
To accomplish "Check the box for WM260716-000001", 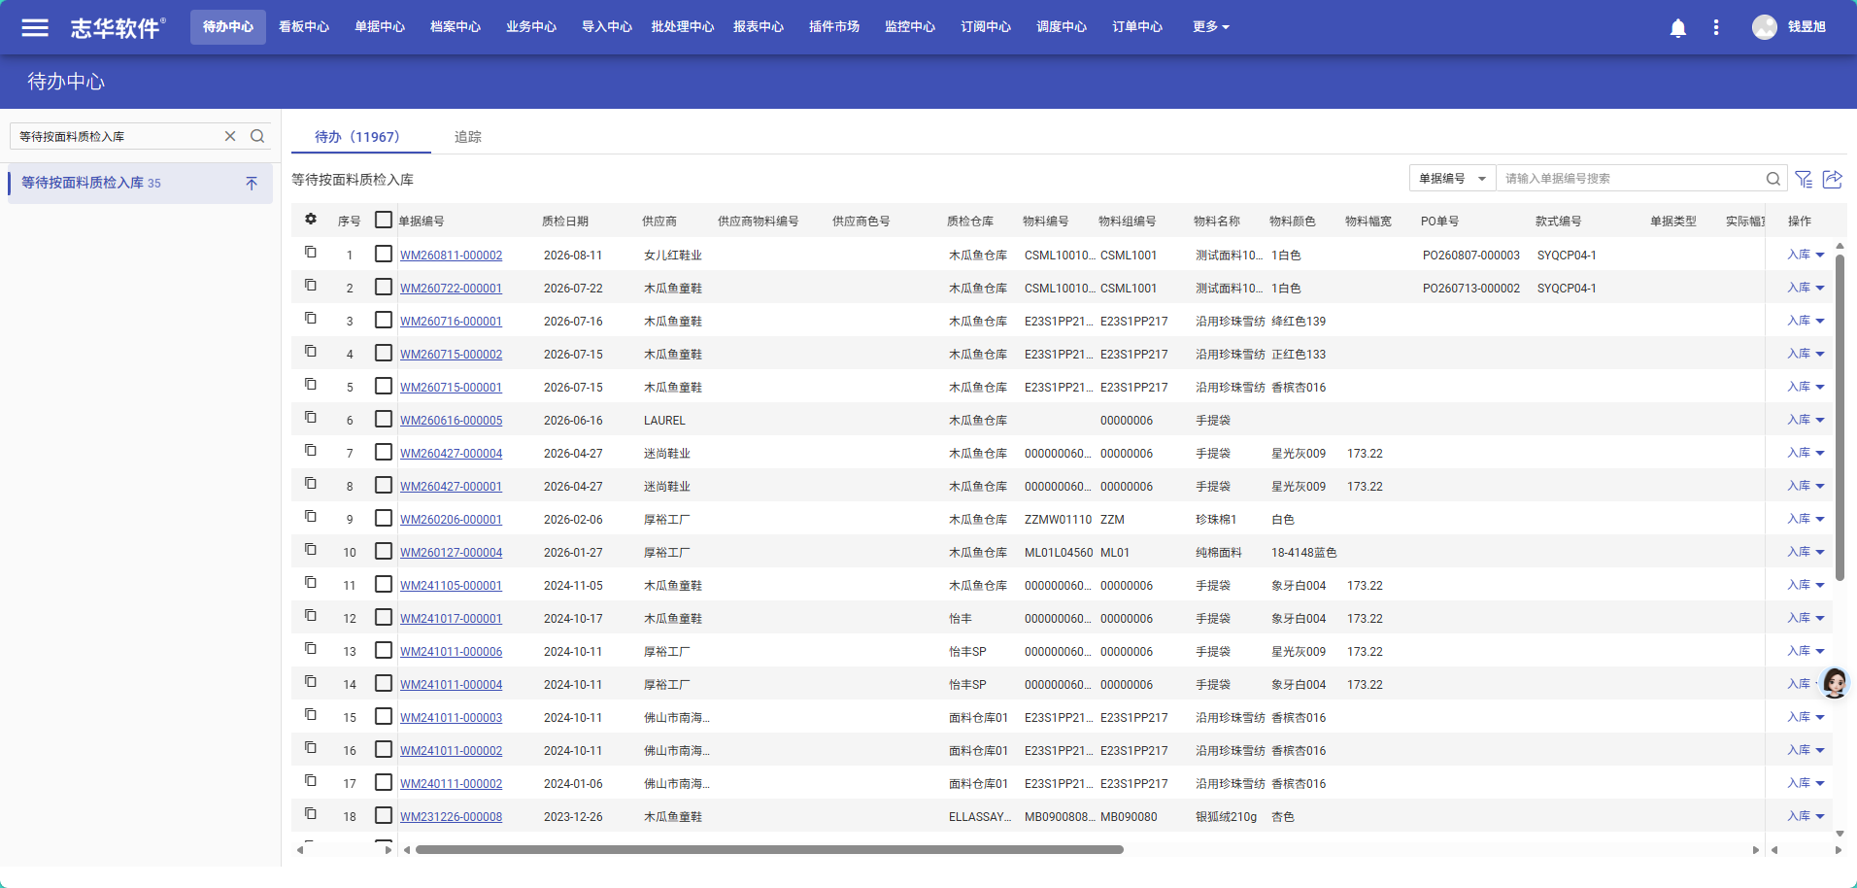I will pos(384,320).
